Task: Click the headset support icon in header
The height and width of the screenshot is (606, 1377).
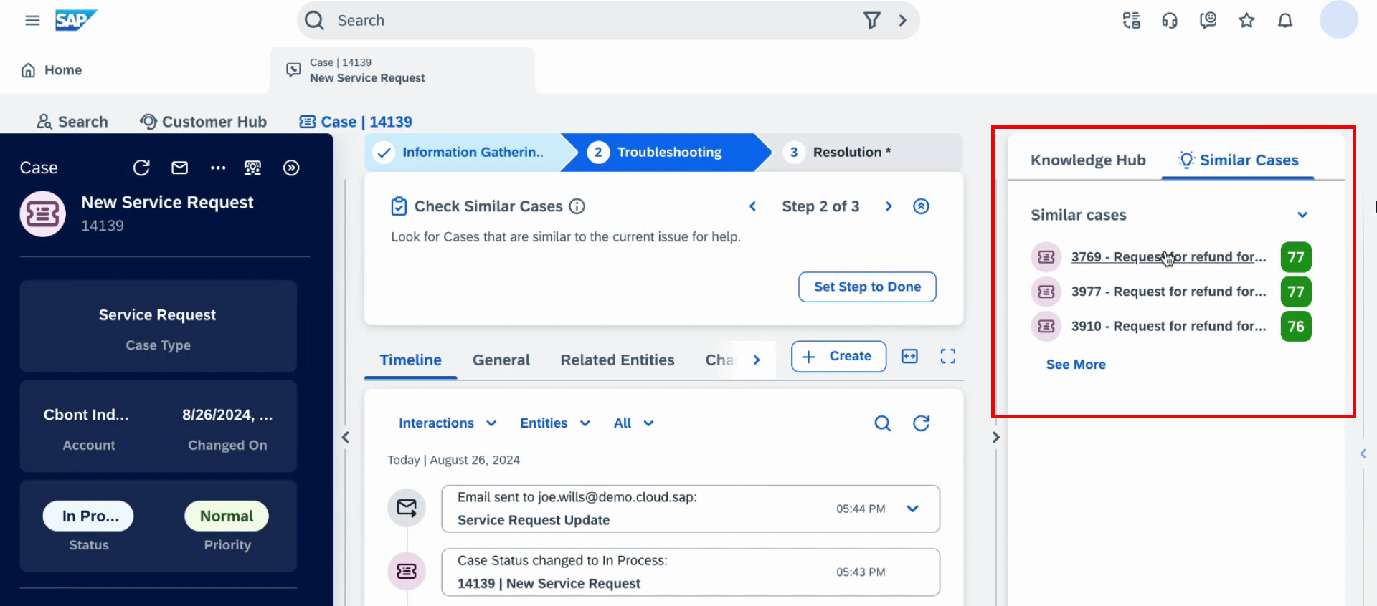Action: pyautogui.click(x=1170, y=20)
